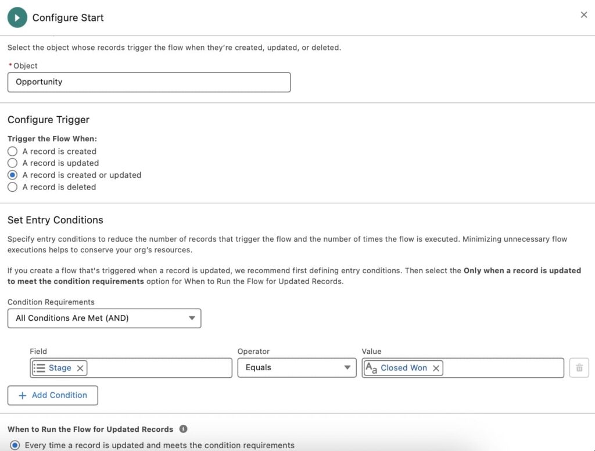
Task: Click the 'Trigger the Flow When:' label
Action: click(52, 139)
